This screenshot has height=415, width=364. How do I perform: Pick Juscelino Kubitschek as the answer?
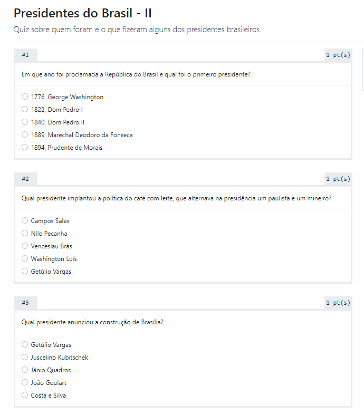(x=25, y=357)
